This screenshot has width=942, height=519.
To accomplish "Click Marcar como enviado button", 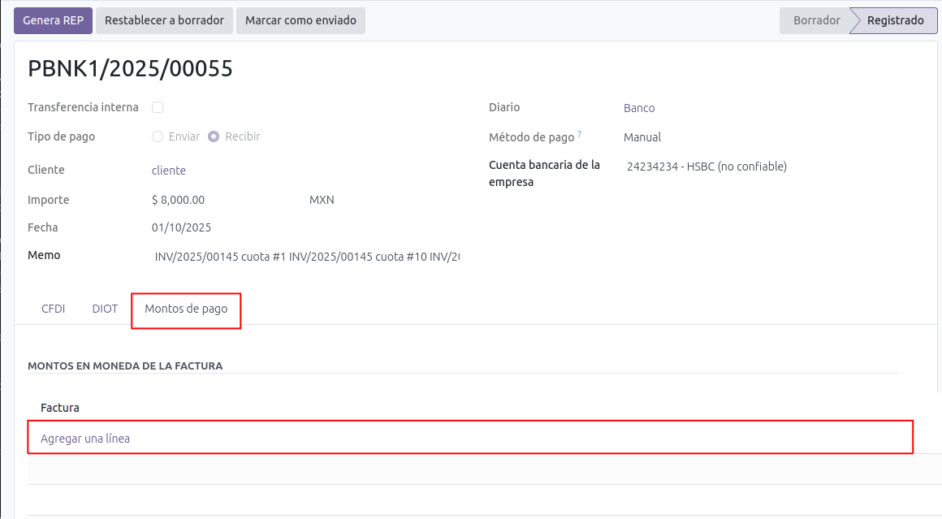I will coord(300,20).
